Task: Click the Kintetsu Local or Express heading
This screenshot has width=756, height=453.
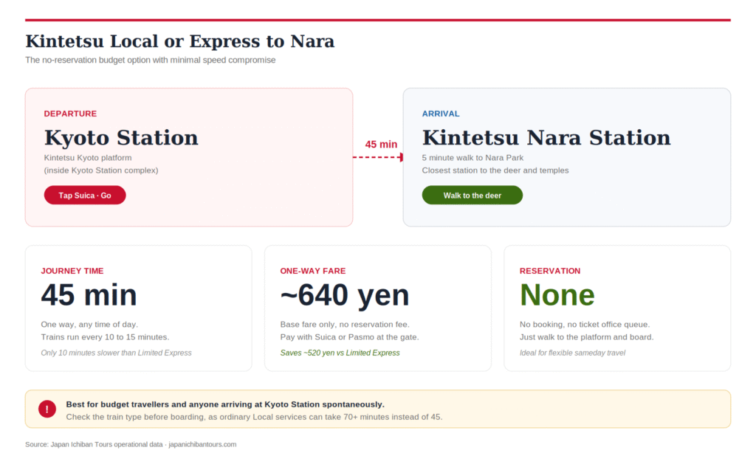Action: coord(180,41)
